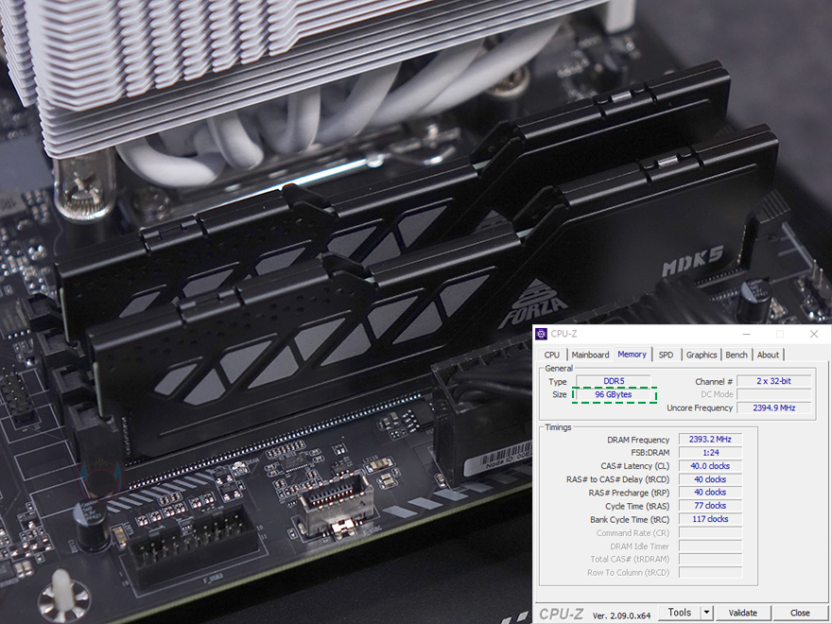
Task: Click the CPU-Z title bar text
Action: click(563, 334)
